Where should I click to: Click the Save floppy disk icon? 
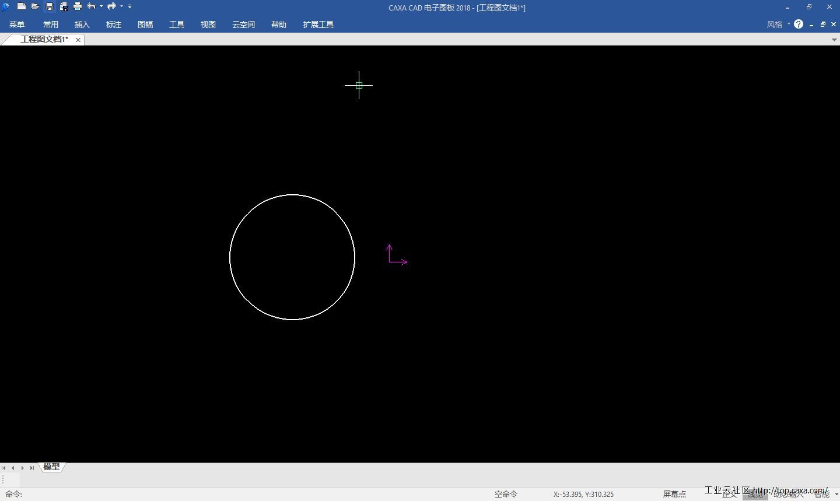(50, 6)
